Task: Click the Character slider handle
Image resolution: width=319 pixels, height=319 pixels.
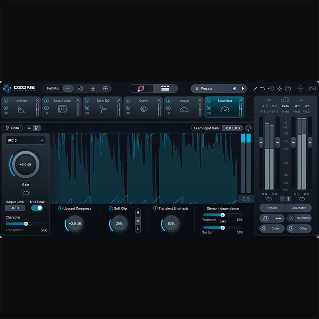Action: [x=26, y=224]
